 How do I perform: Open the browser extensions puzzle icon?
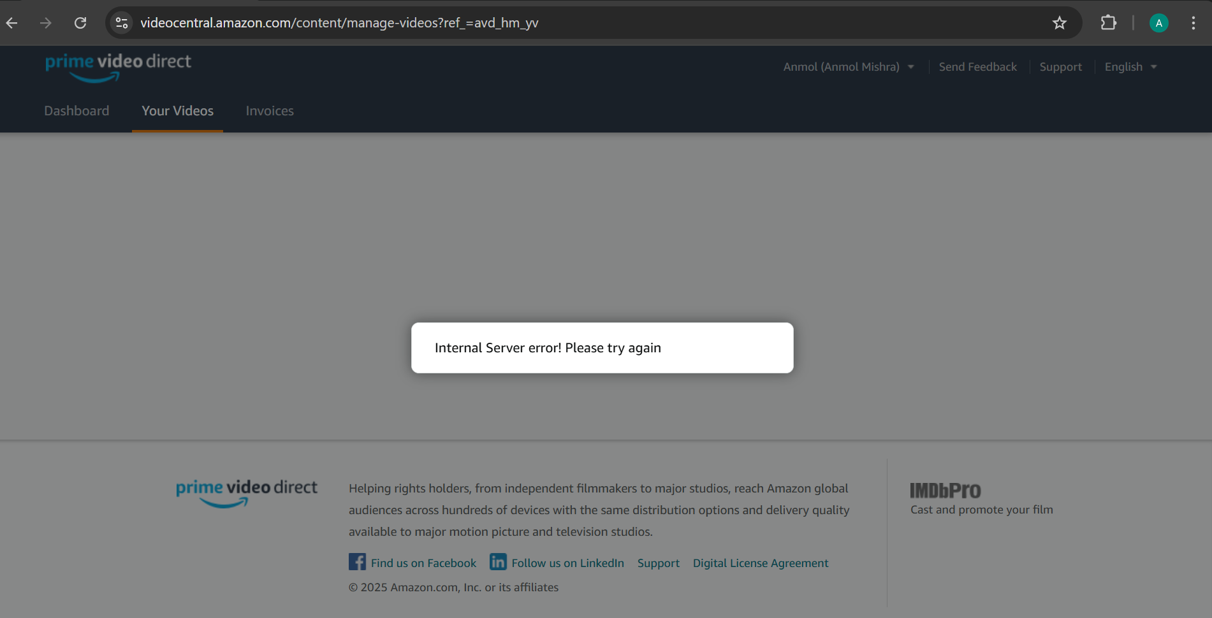[1108, 23]
